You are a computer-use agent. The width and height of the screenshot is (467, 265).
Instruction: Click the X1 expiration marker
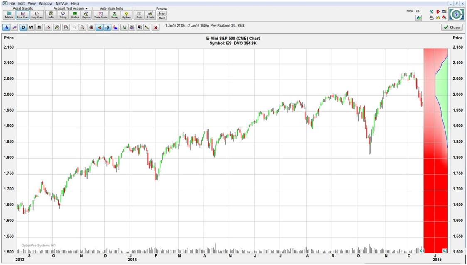coord(421,251)
